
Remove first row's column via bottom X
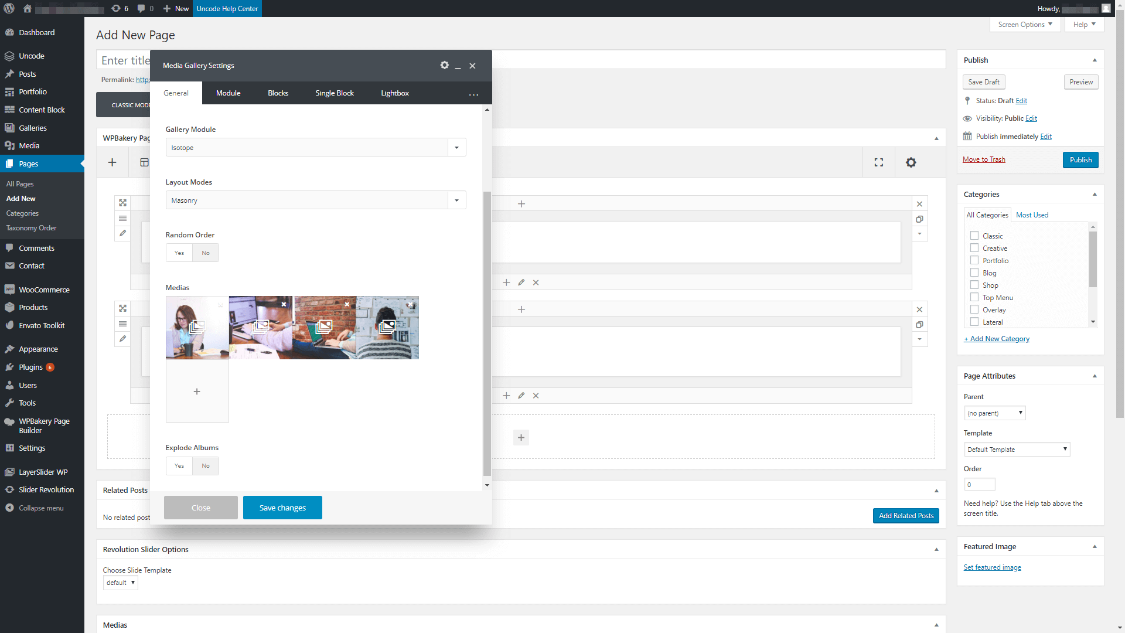pyautogui.click(x=536, y=283)
